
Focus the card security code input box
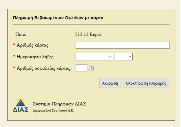[81, 68]
